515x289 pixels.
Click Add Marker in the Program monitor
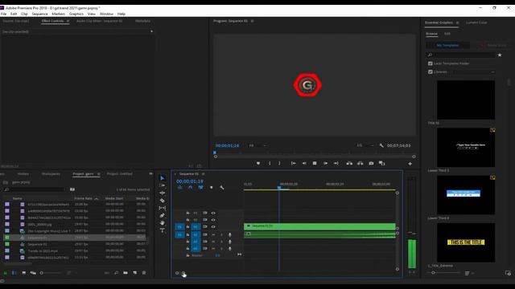[258, 163]
